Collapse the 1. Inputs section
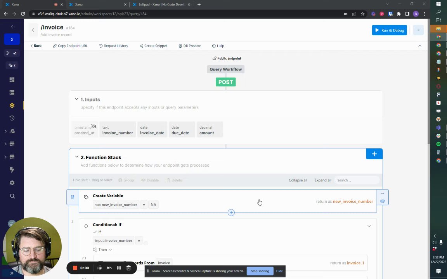Screen dimensions: 447x279 [x=76, y=99]
